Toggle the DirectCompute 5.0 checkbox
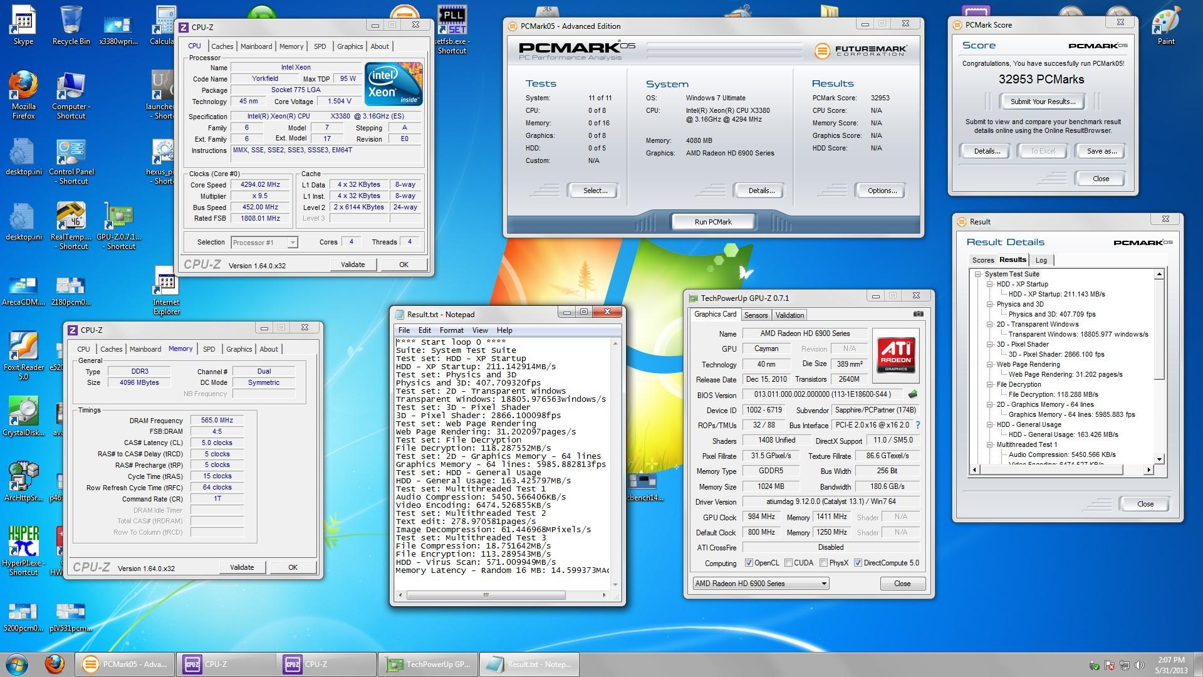The height and width of the screenshot is (677, 1203). tap(858, 563)
